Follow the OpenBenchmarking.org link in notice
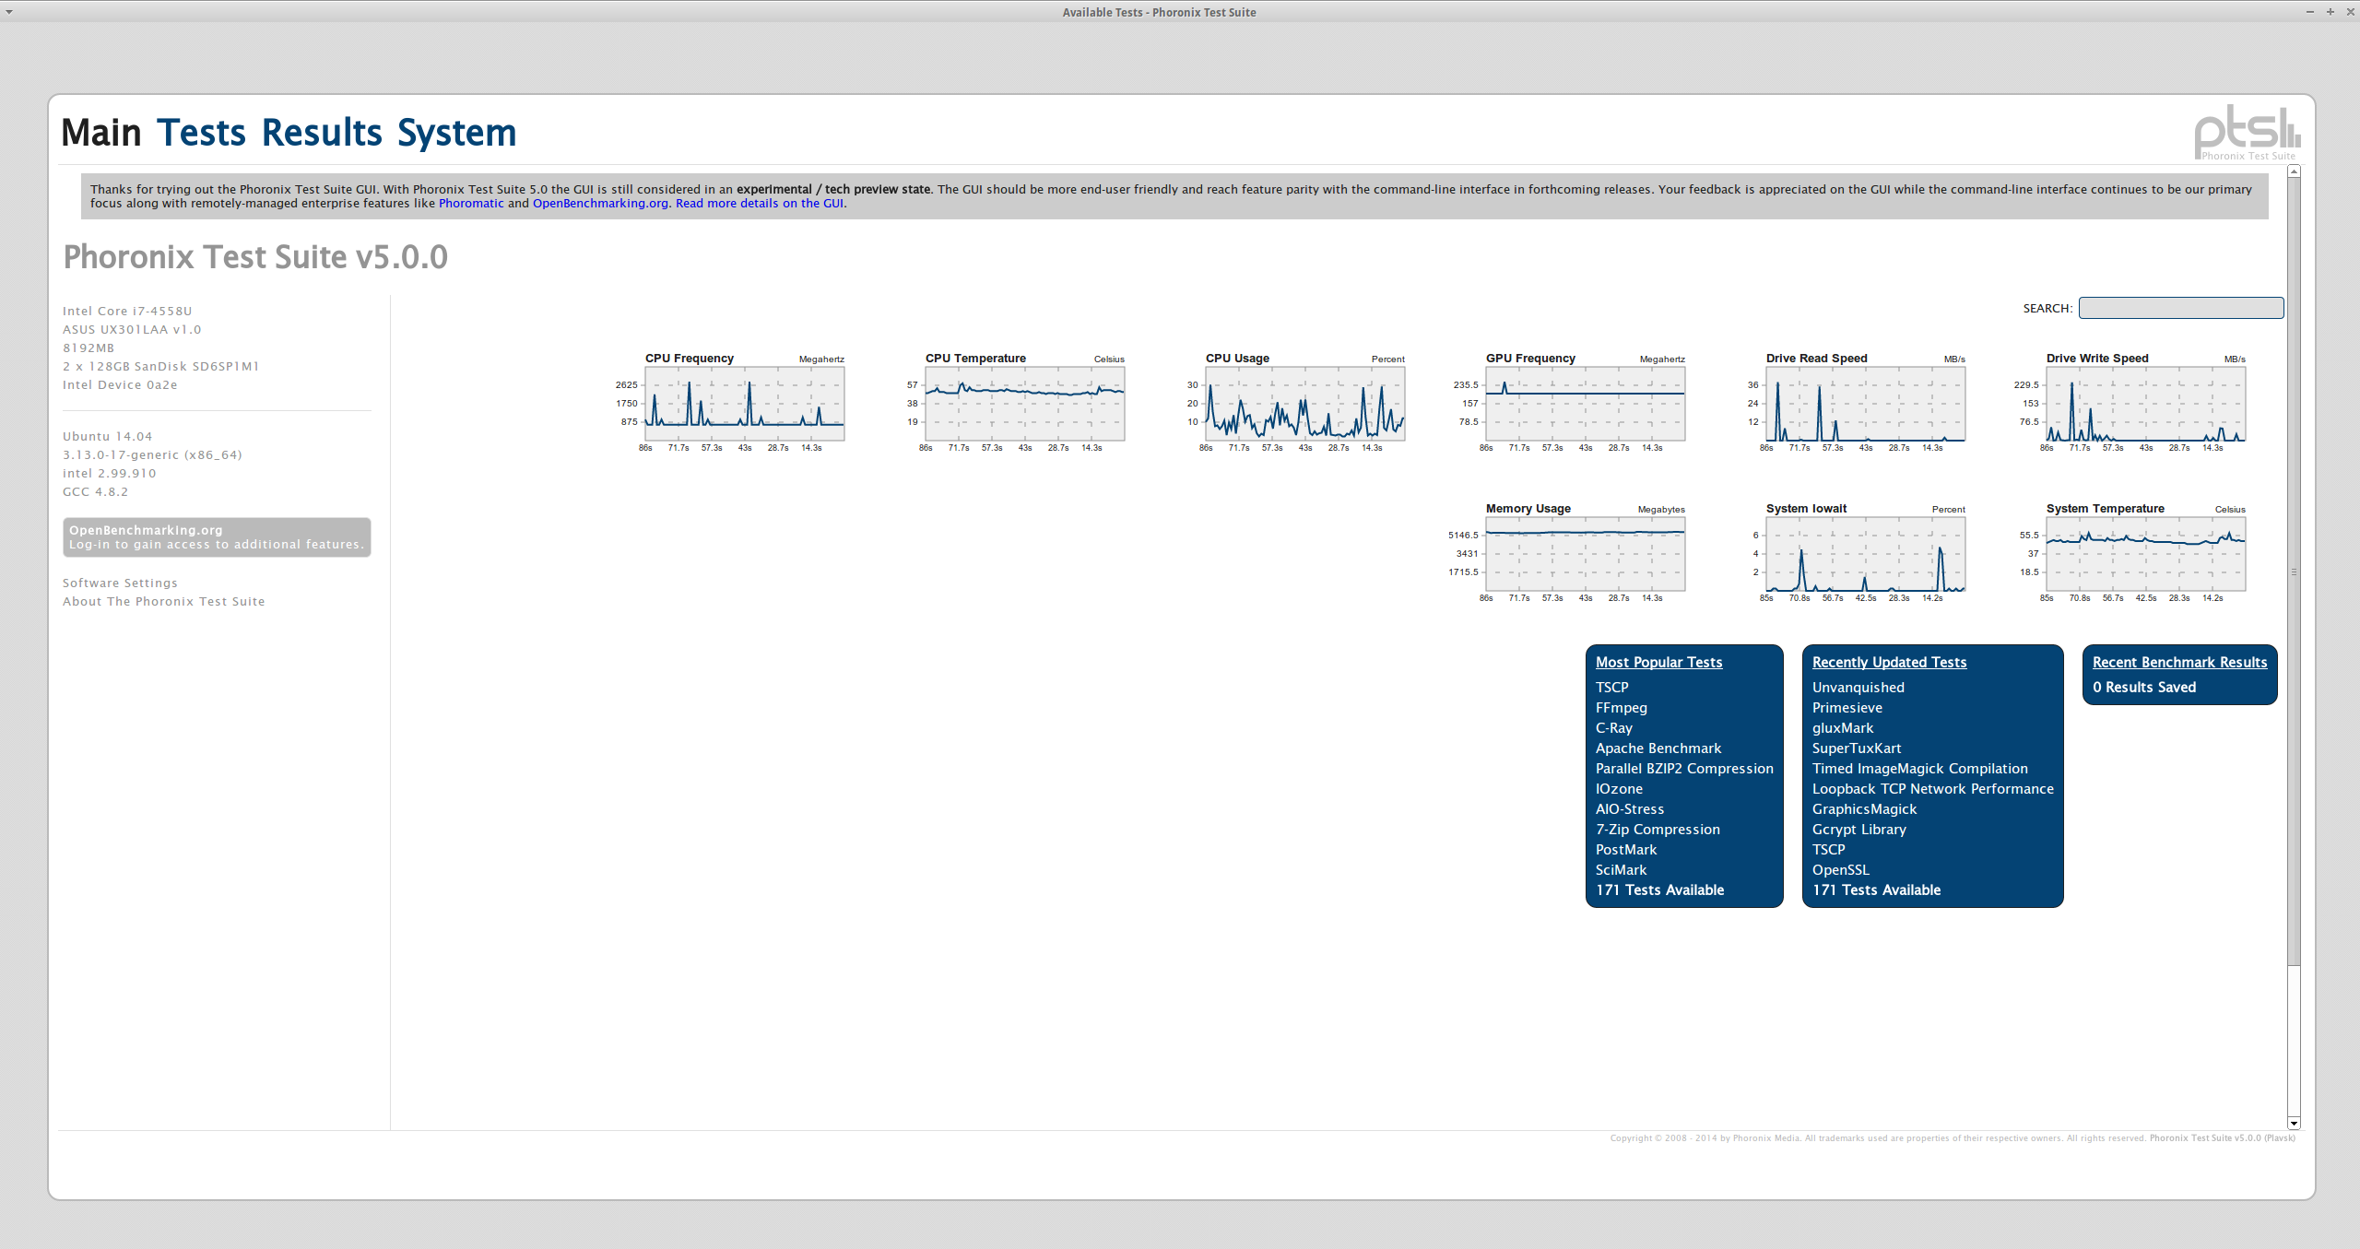Image resolution: width=2360 pixels, height=1249 pixels. (x=600, y=204)
